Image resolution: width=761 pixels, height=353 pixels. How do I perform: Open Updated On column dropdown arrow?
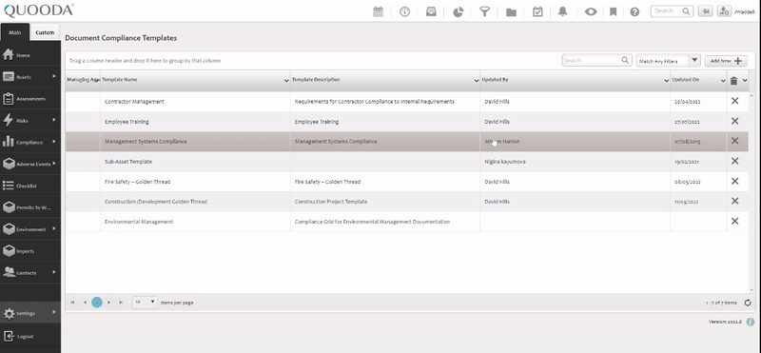point(723,81)
